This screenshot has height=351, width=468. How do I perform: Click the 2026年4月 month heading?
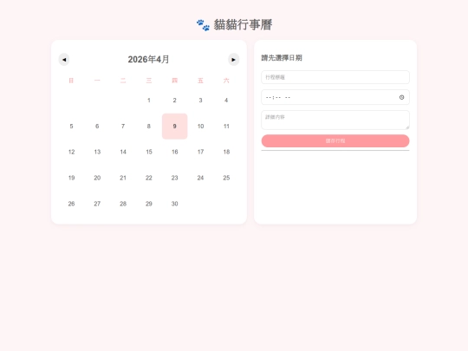(x=149, y=60)
